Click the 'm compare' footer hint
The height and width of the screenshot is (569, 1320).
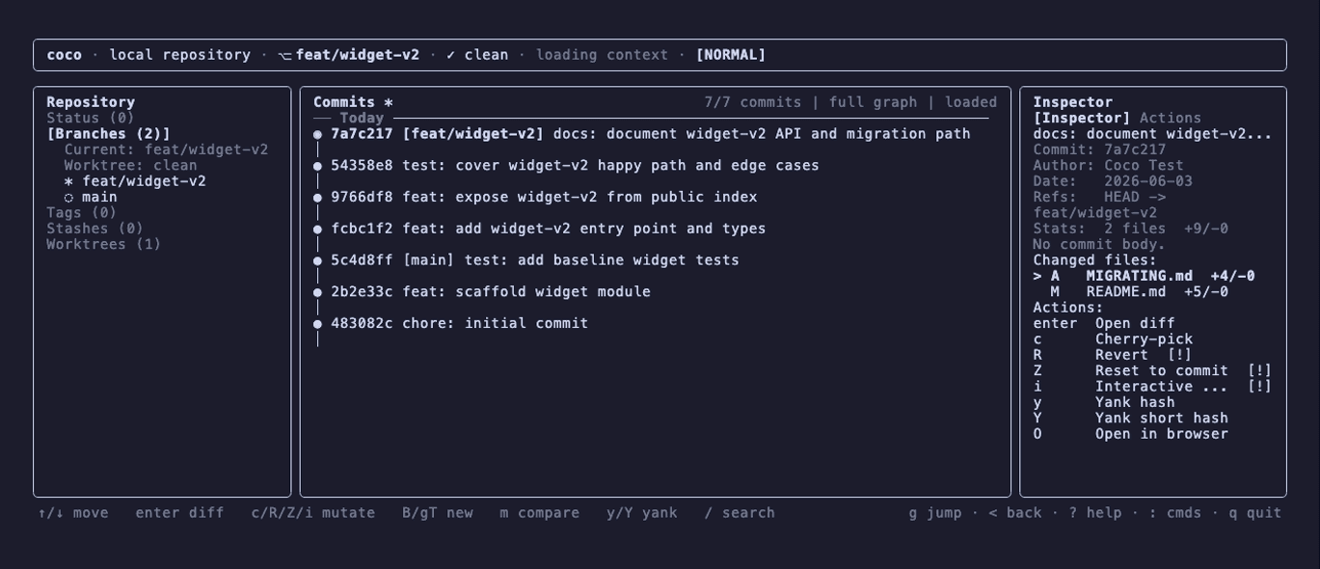point(539,513)
